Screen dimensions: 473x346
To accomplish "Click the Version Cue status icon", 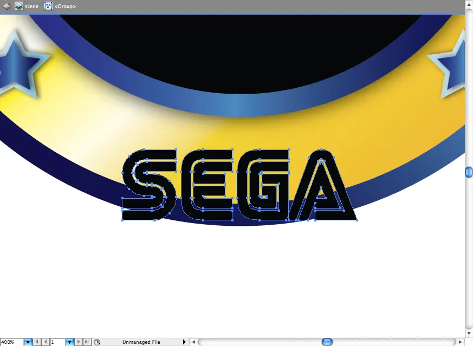I will [97, 342].
